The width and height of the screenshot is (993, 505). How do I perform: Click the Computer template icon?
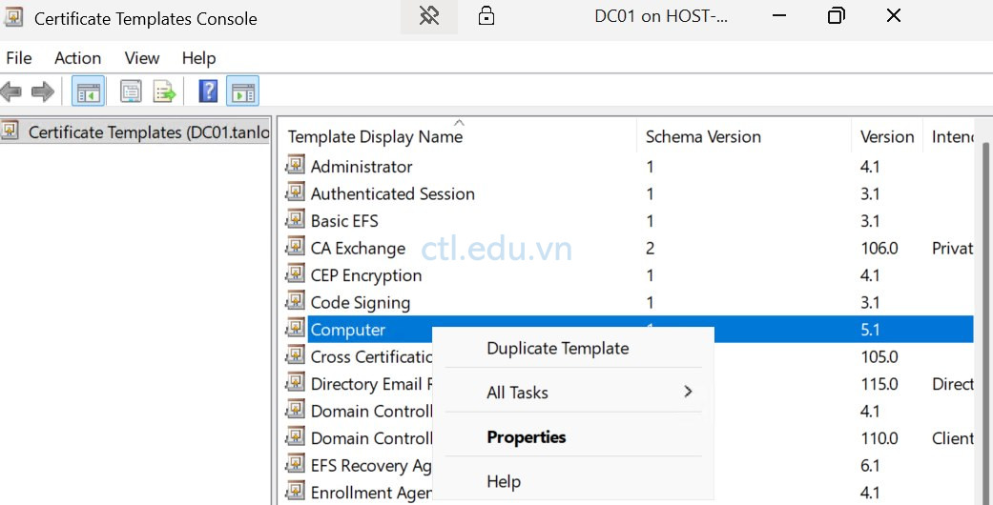click(295, 329)
